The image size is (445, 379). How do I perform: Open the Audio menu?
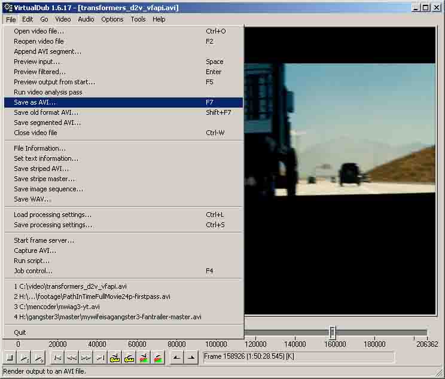(86, 19)
